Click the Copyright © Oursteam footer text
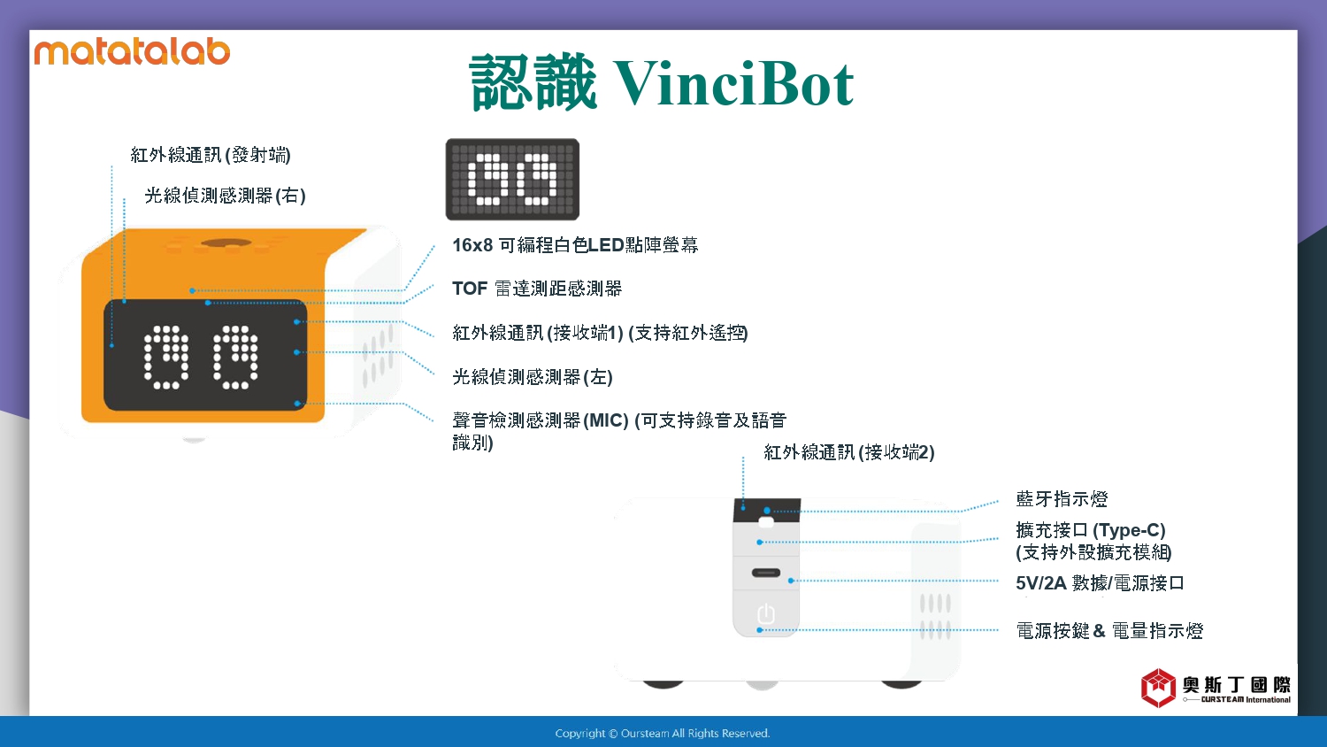1327x747 pixels. (663, 733)
